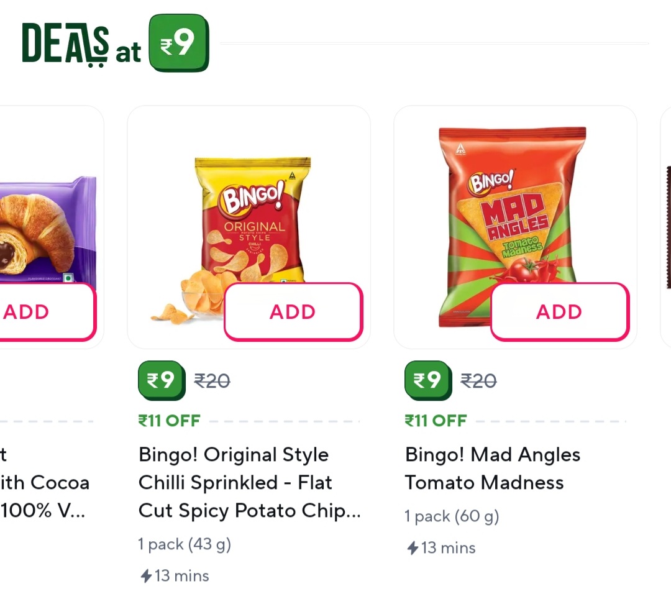Image resolution: width=671 pixels, height=599 pixels.
Task: Tap ₹9 price badge for Mad Angles
Action: tap(427, 380)
